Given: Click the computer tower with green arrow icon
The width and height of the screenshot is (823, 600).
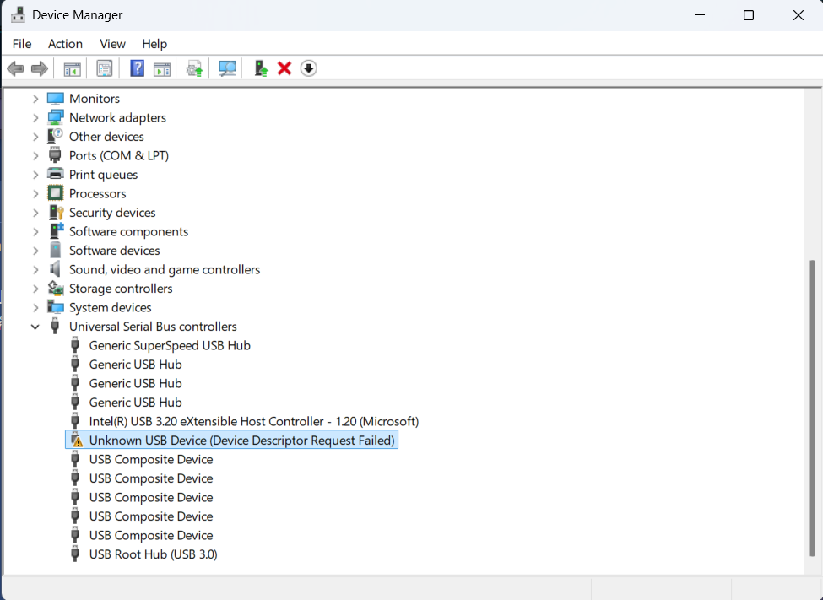Looking at the screenshot, I should tap(261, 68).
